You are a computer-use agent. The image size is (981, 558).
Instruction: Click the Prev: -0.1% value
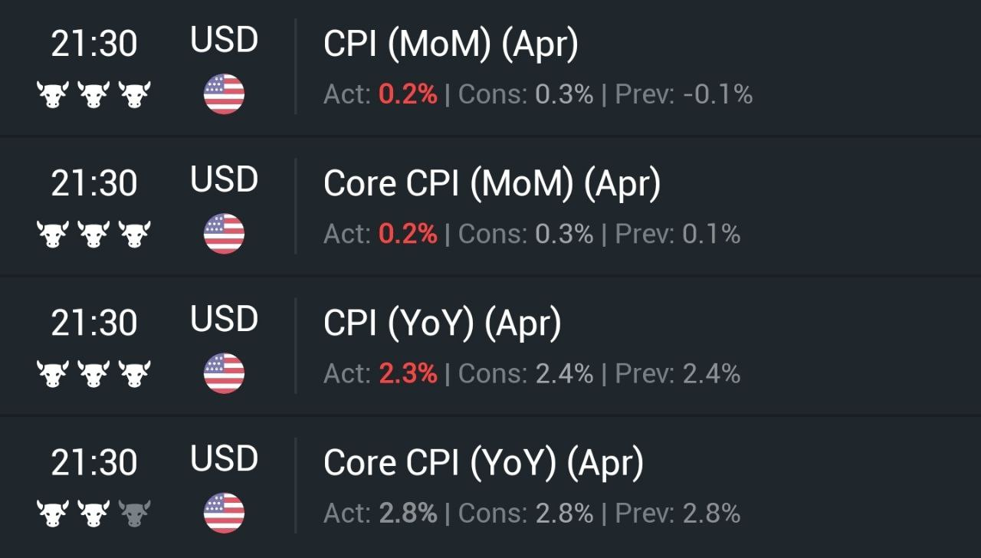tap(684, 94)
